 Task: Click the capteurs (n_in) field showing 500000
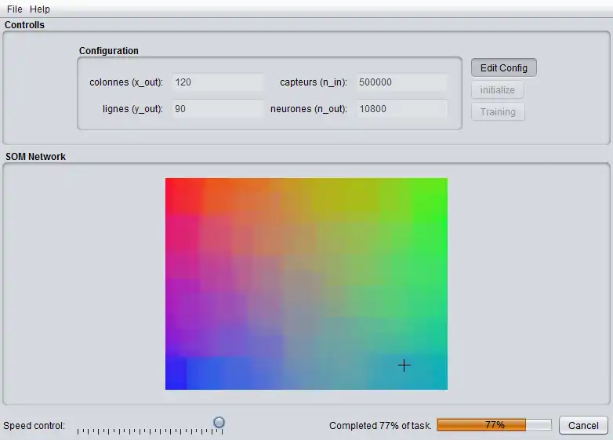(401, 82)
